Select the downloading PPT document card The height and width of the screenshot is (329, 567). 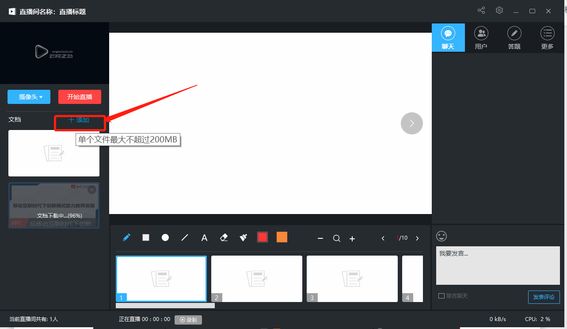coord(54,206)
